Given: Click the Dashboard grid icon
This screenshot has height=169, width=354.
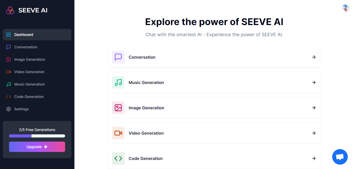Looking at the screenshot, I should [8, 34].
